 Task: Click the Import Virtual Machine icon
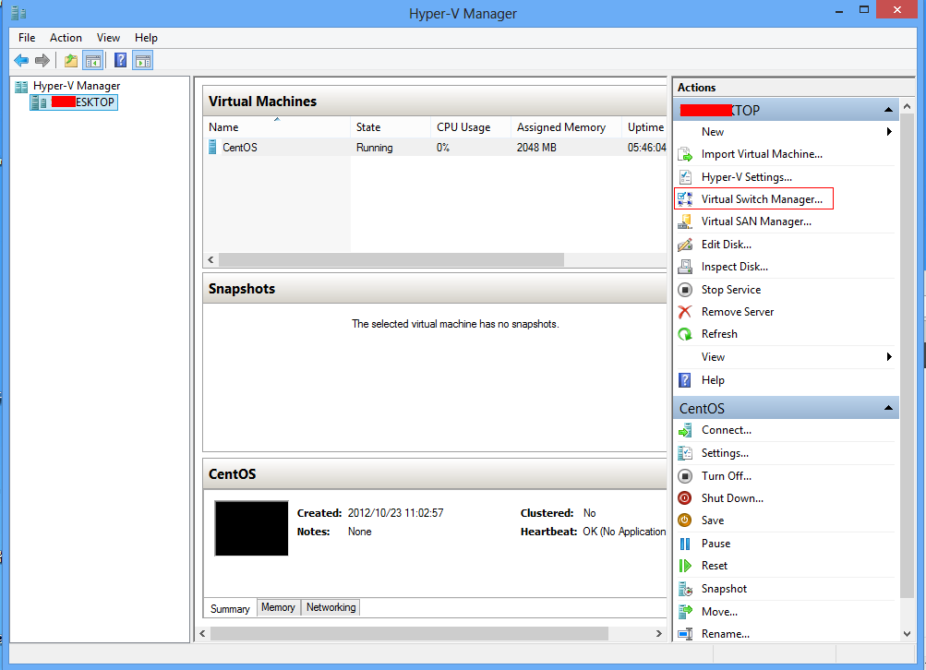tap(685, 155)
